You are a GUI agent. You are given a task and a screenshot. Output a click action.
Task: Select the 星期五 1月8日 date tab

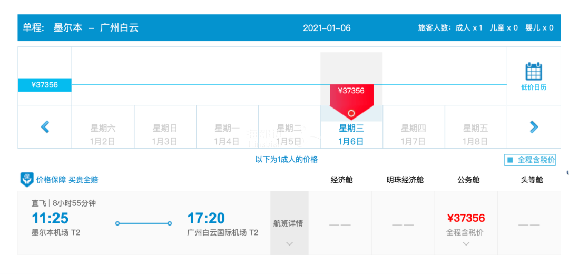tap(476, 134)
